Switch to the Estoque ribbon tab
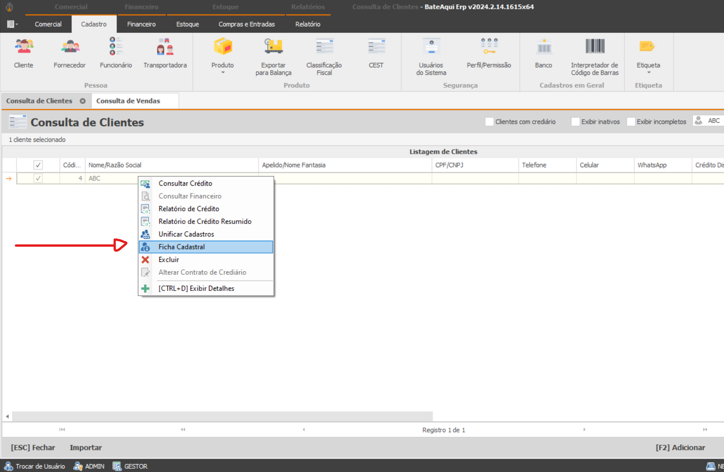This screenshot has width=724, height=472. click(188, 24)
